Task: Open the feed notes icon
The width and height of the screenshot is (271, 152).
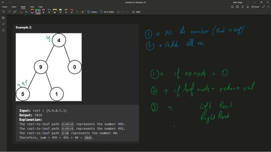Action: (x=238, y=7)
